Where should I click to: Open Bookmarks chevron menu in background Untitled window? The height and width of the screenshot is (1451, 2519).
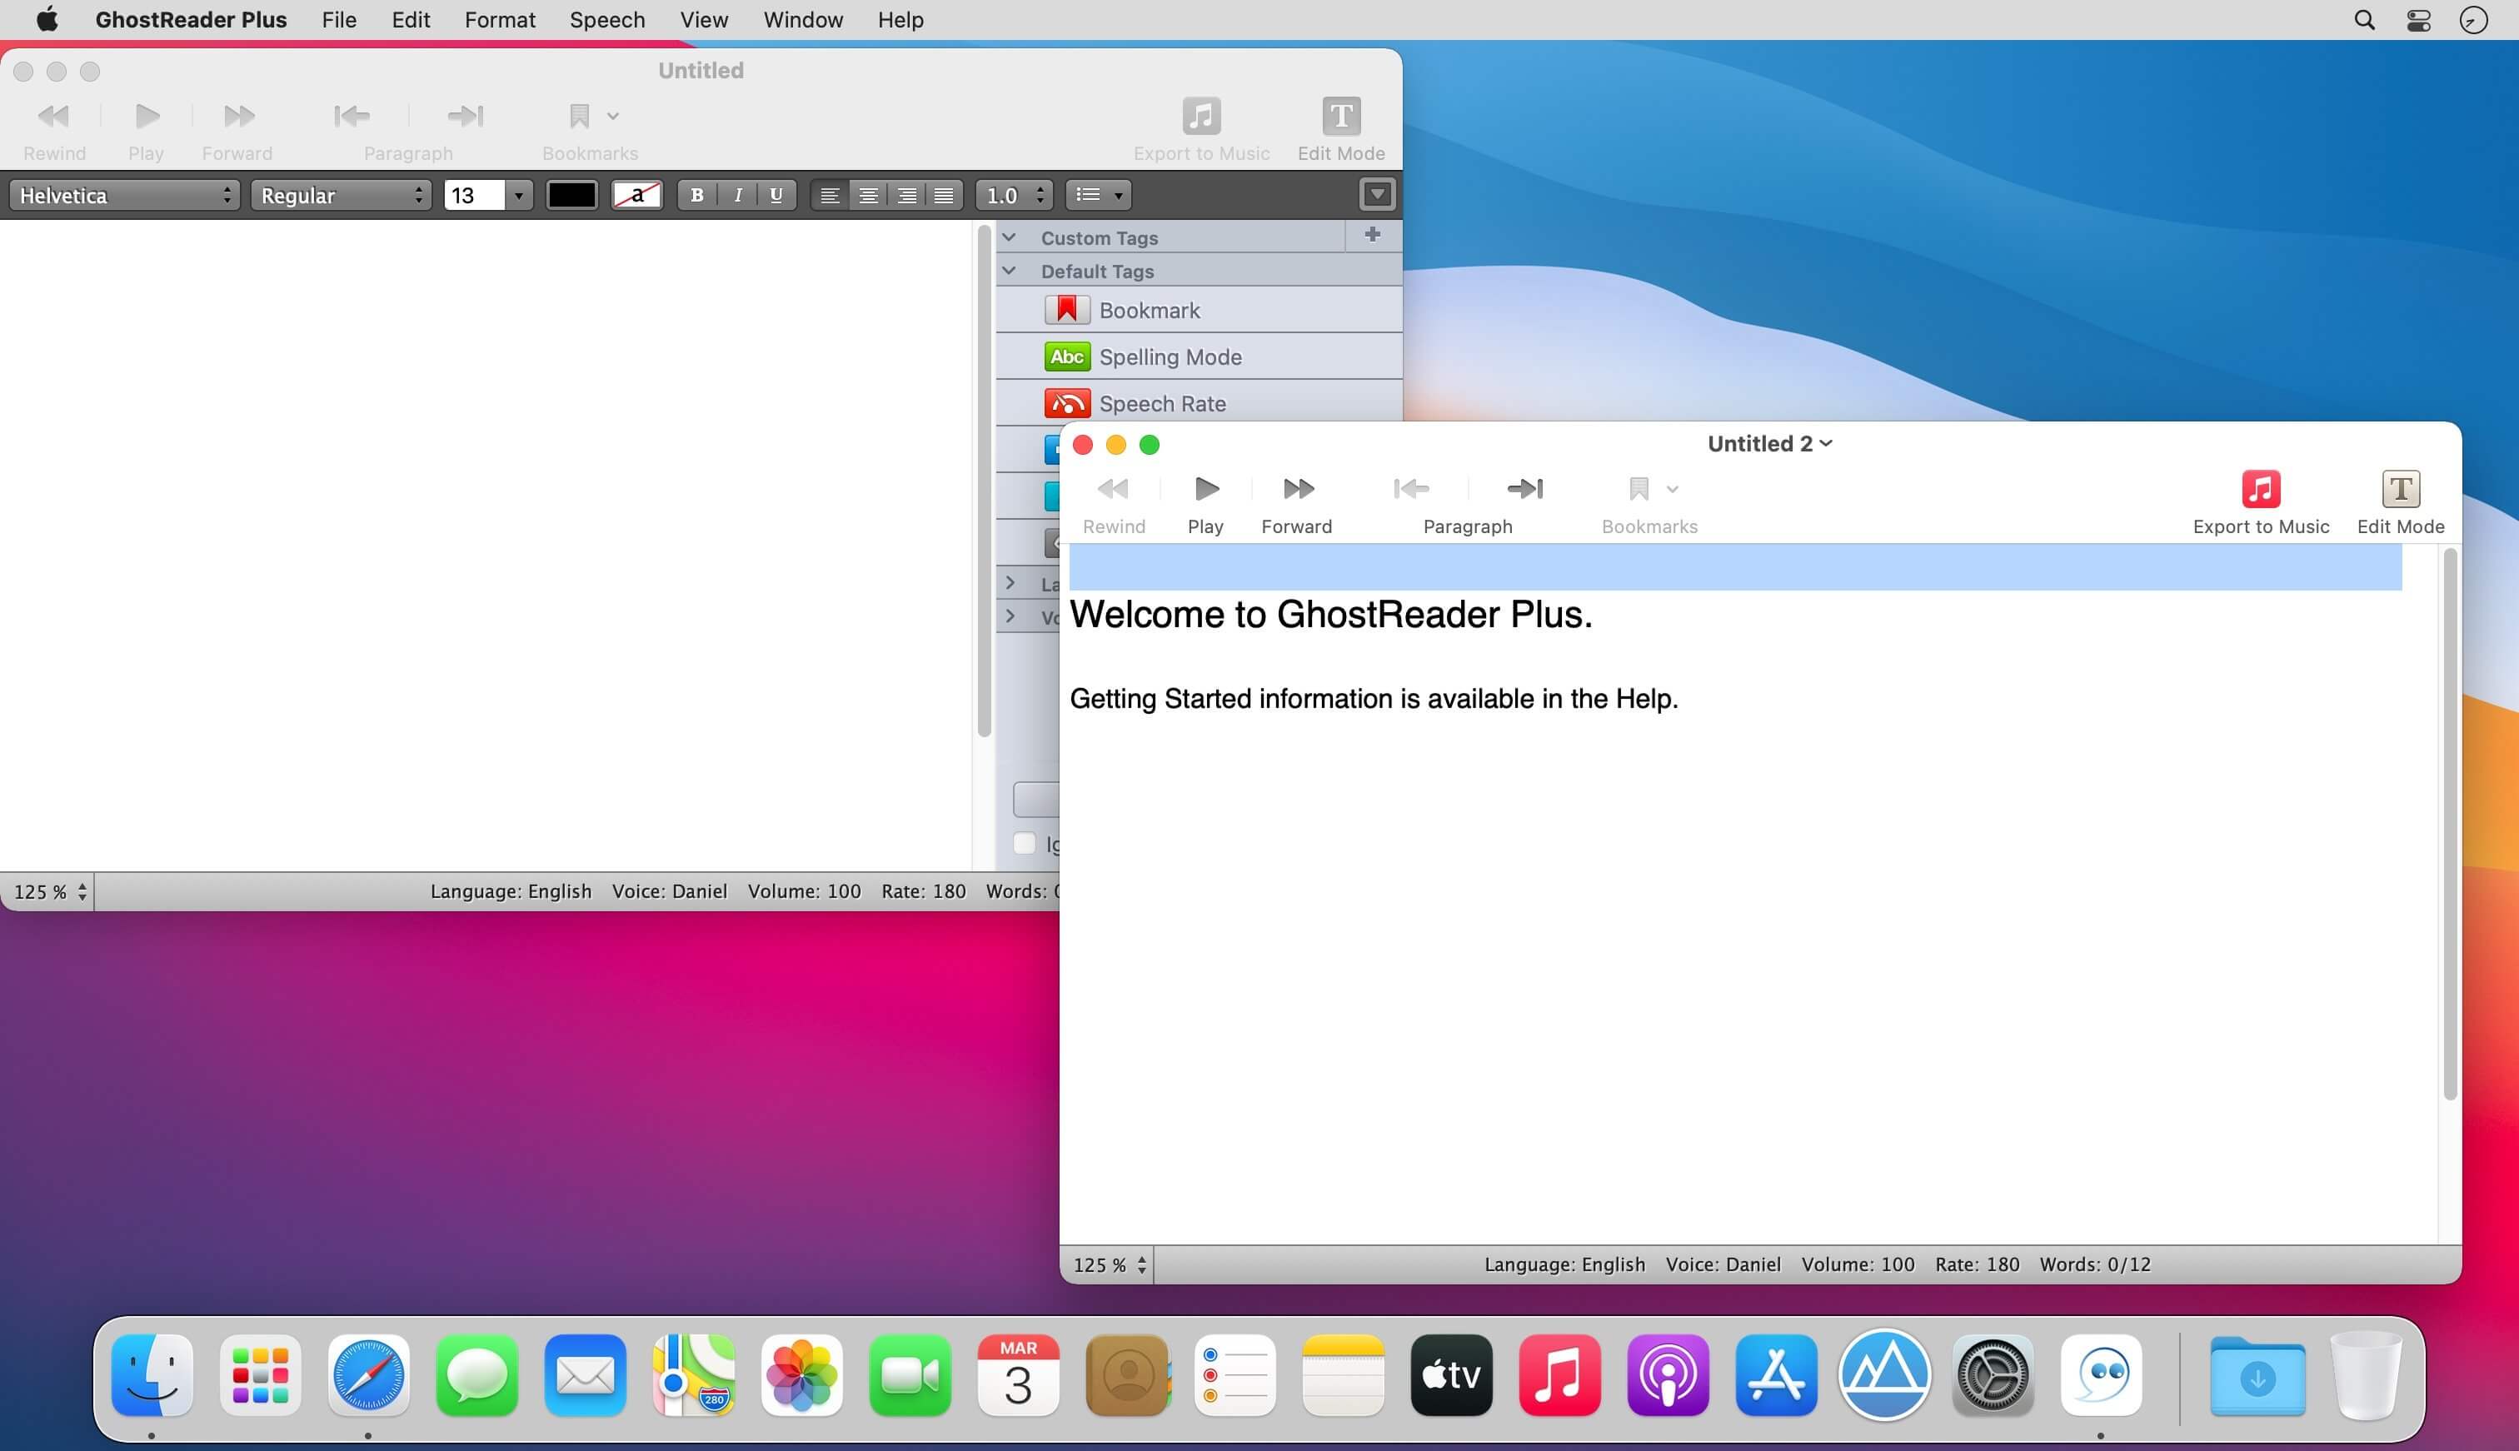613,117
